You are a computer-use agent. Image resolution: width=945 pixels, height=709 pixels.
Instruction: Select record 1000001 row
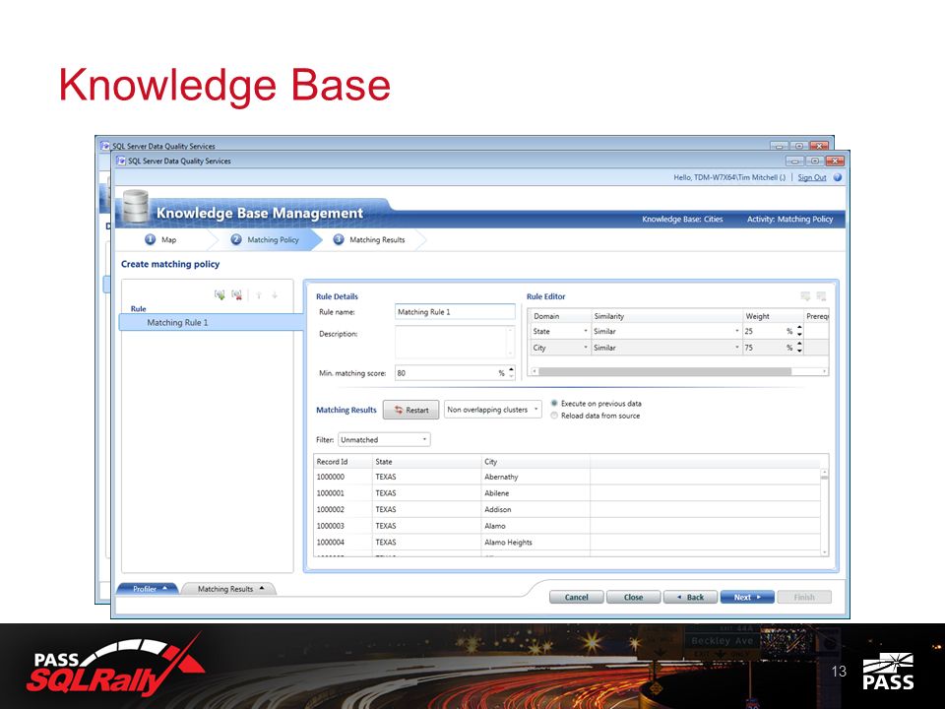[x=567, y=492]
